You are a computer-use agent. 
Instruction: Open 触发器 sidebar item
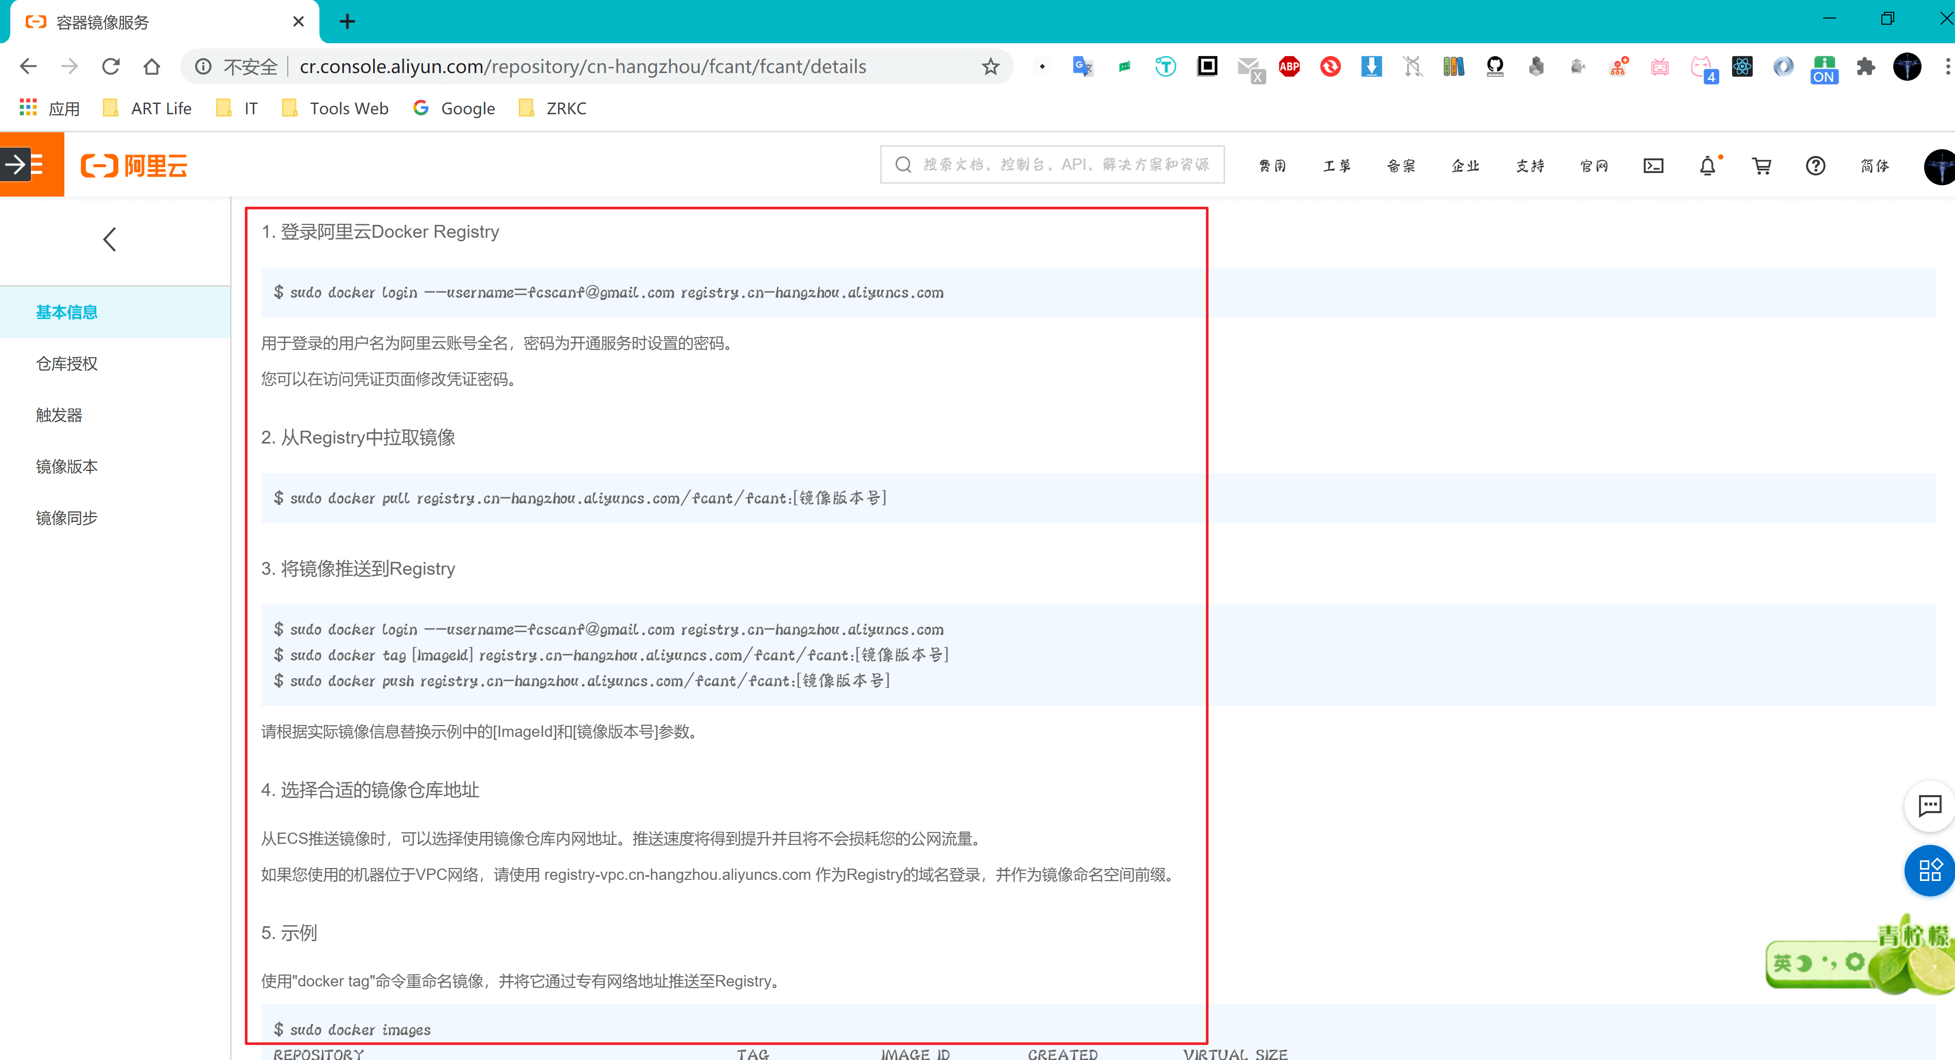click(x=59, y=415)
